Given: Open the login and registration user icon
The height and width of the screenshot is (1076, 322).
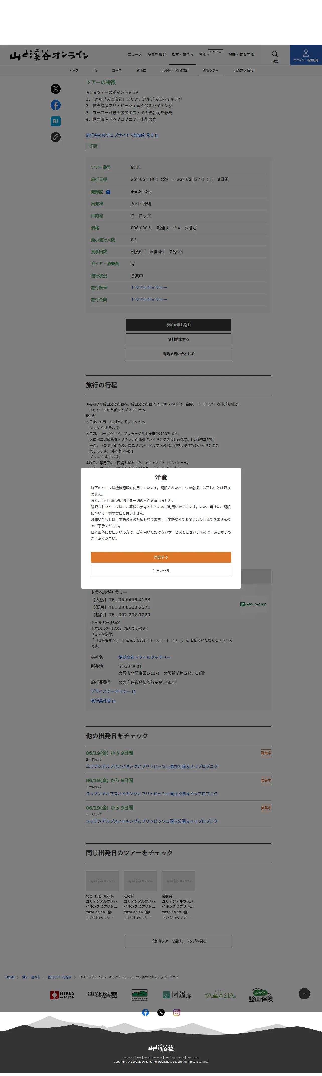Looking at the screenshot, I should [306, 53].
